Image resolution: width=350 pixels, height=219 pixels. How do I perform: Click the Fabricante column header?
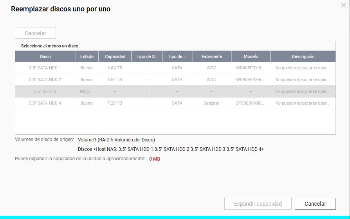pos(211,56)
